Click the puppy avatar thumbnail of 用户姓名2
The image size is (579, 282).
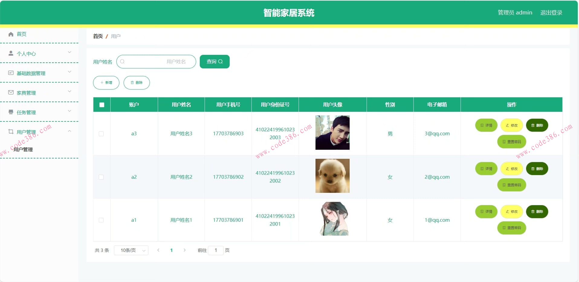point(332,176)
